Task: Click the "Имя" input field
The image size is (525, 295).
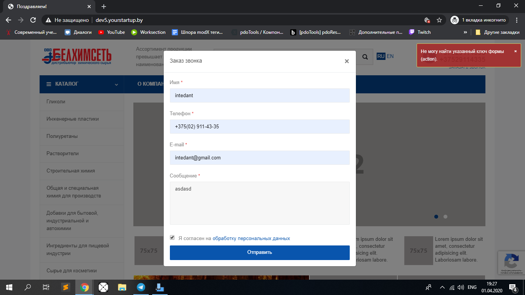Action: (260, 95)
